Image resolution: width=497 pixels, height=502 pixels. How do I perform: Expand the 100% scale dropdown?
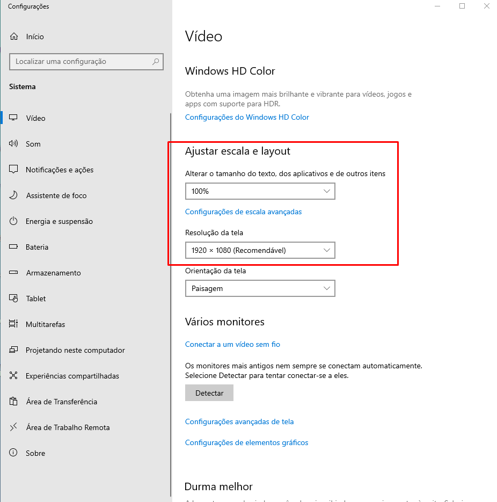[x=260, y=191]
